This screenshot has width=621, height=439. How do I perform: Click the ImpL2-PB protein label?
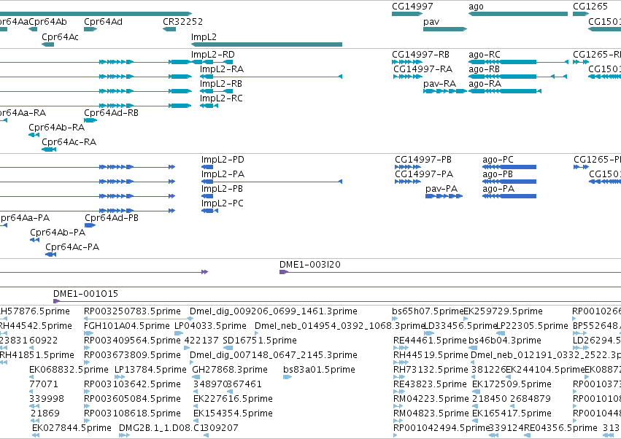coord(222,189)
